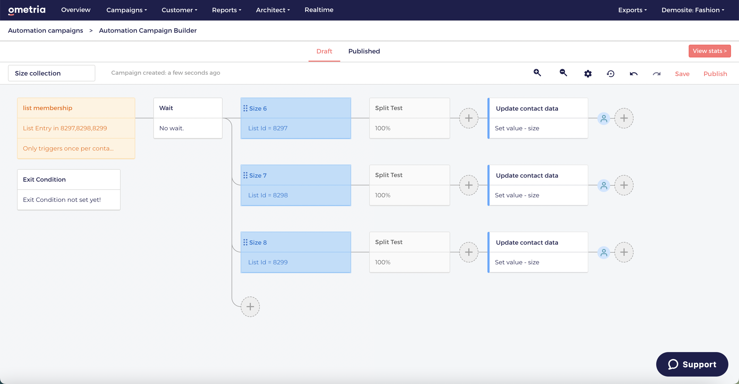Click Automation Campaign Builder breadcrumb
The image size is (739, 384).
click(x=148, y=30)
